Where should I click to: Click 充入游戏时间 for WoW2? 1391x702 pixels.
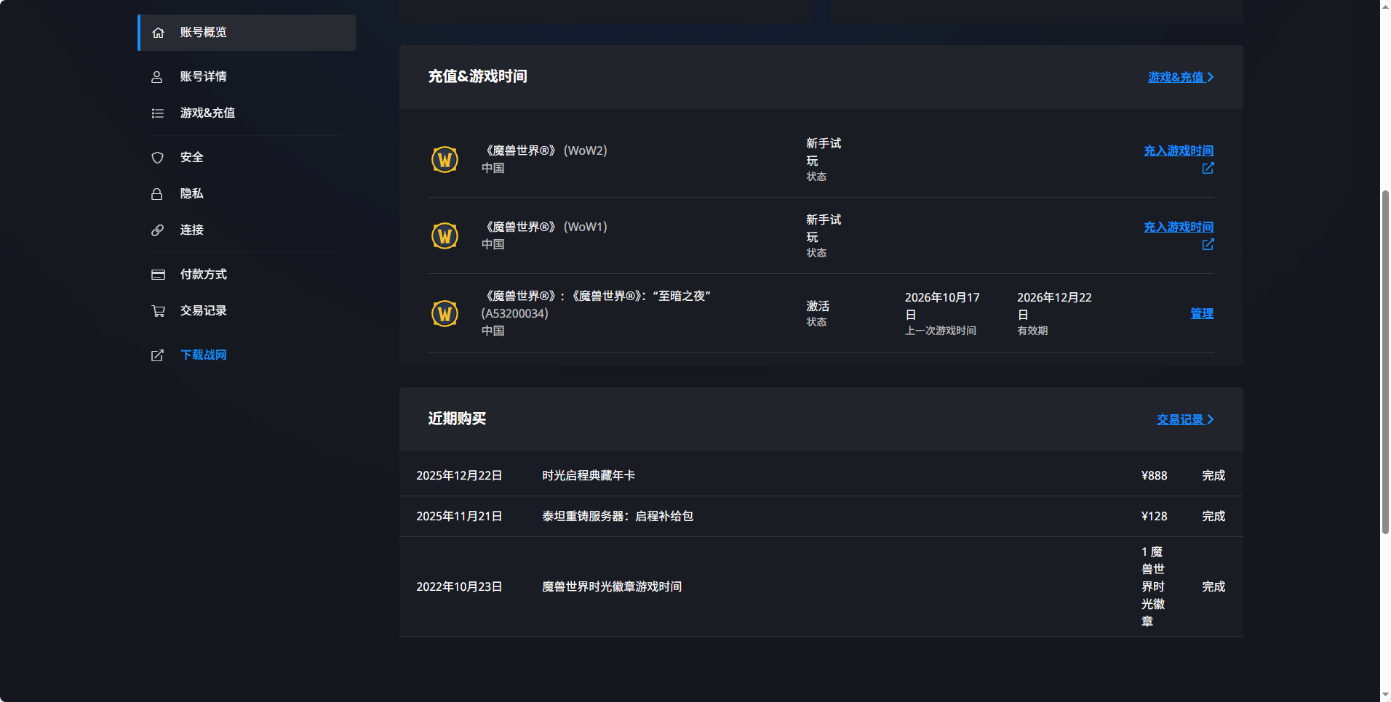point(1179,151)
